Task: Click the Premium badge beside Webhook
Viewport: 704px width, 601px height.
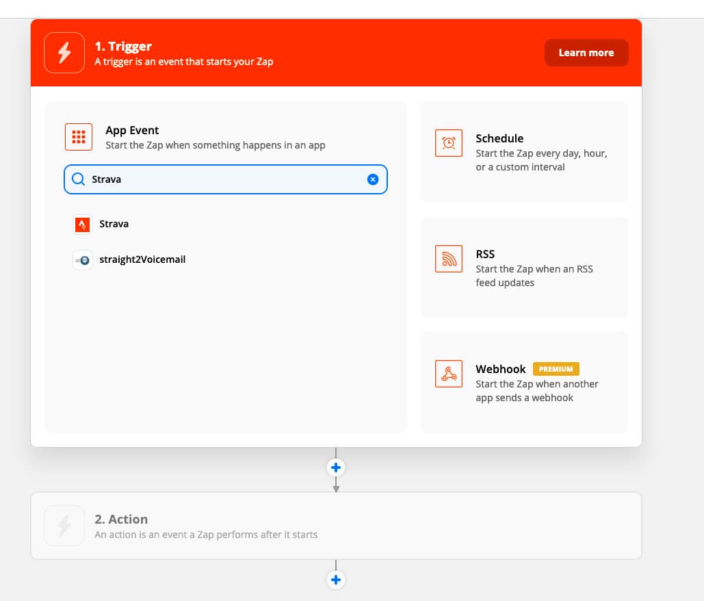Action: pos(556,369)
